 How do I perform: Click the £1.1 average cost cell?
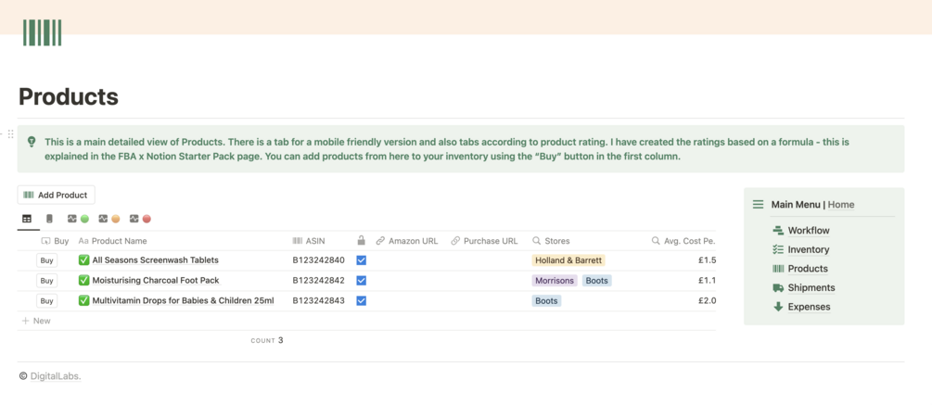point(707,280)
